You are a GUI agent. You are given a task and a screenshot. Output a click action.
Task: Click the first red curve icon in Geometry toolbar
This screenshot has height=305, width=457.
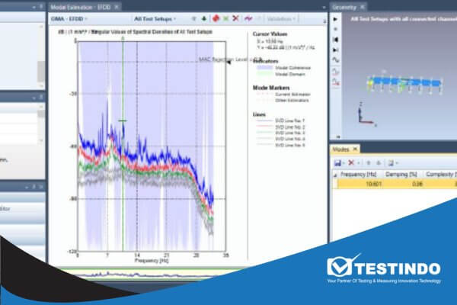tap(336, 72)
